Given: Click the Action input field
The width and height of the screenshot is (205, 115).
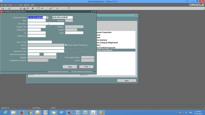Looking at the screenshot, I should [46, 48].
